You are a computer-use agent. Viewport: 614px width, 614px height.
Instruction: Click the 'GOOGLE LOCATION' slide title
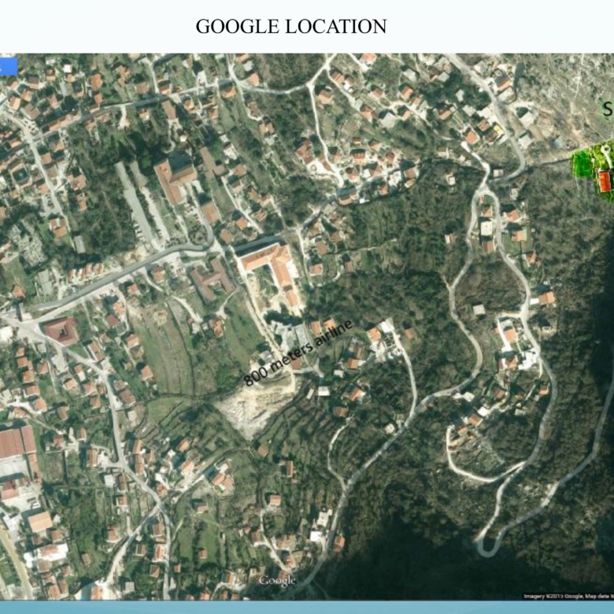291,27
